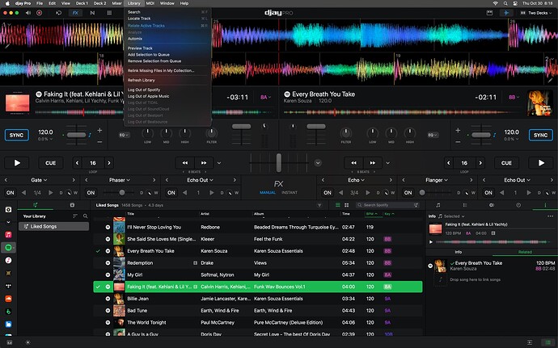Screen dimensions: 558x348
Task: Open the Gate effect selector dropdown
Action: [37, 180]
